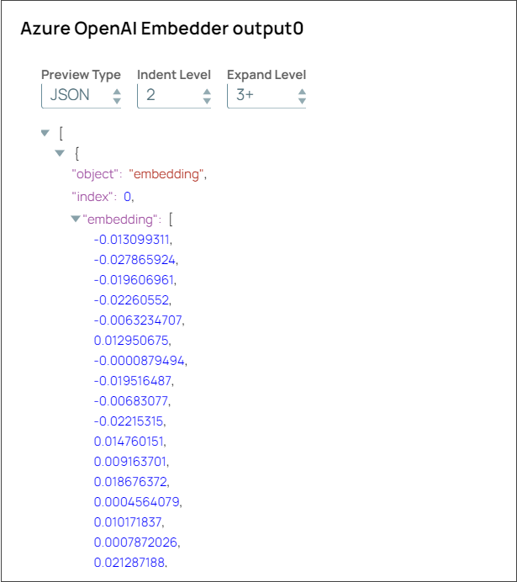Click the Expand Level label
Viewport: 517px width, 582px height.
click(266, 75)
